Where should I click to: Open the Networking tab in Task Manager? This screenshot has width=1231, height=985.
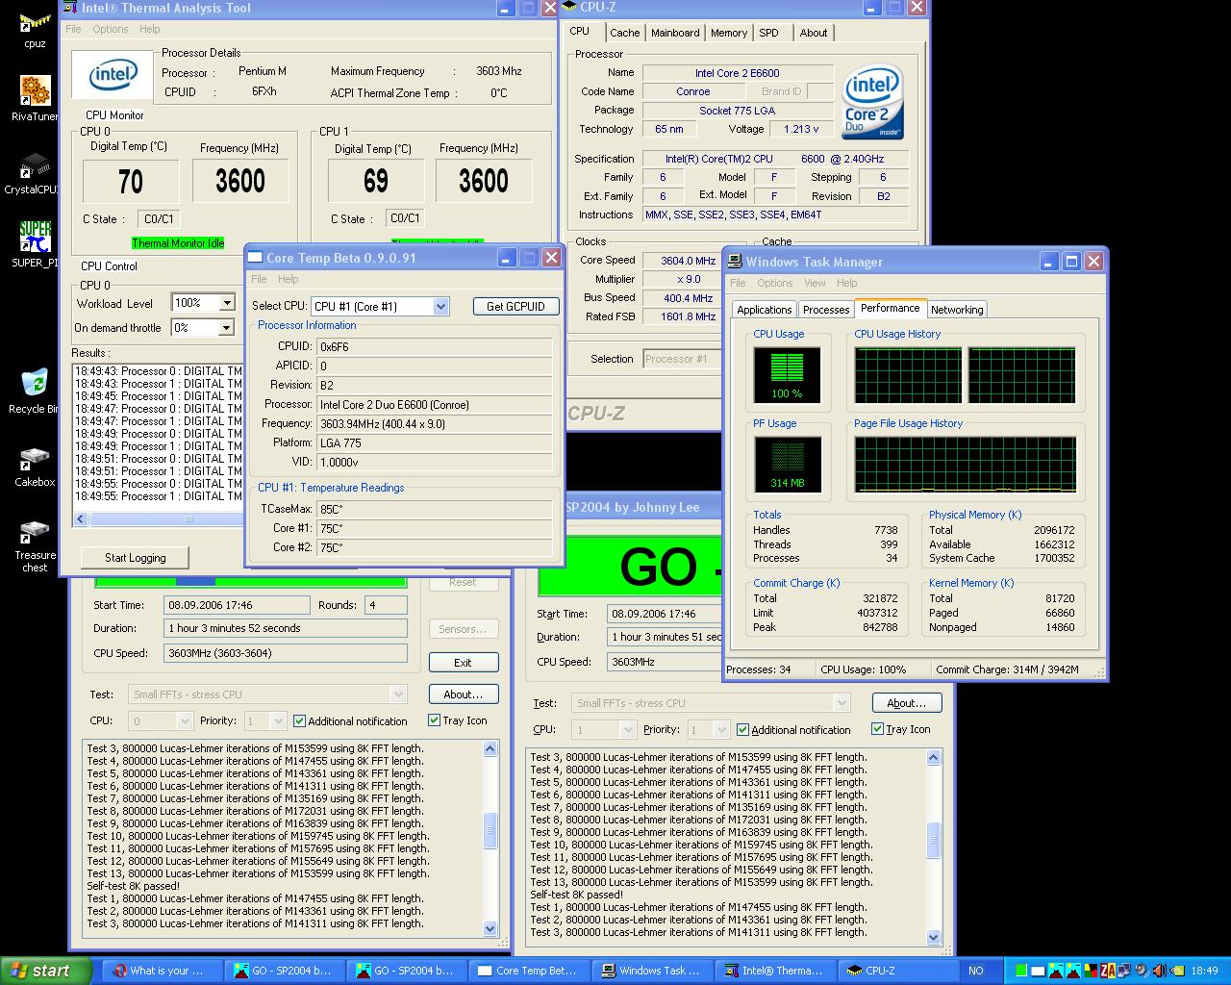tap(957, 310)
